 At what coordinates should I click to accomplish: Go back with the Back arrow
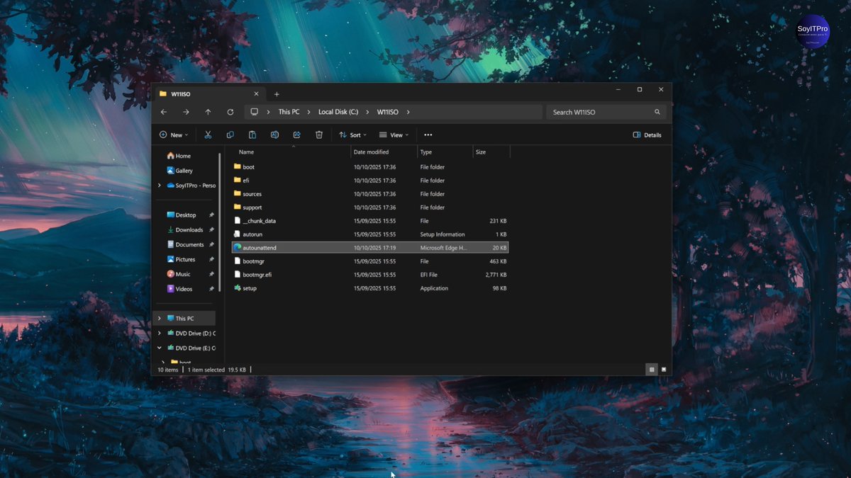click(164, 112)
